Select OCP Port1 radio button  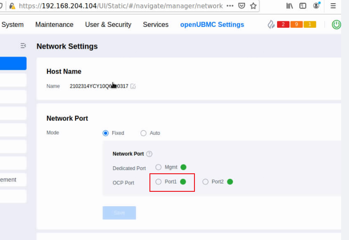(159, 182)
